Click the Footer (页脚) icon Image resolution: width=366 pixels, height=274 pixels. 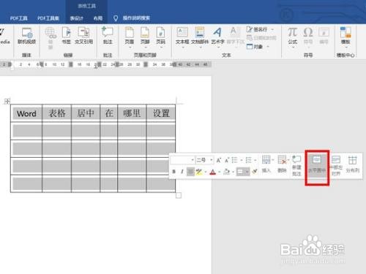coord(145,37)
